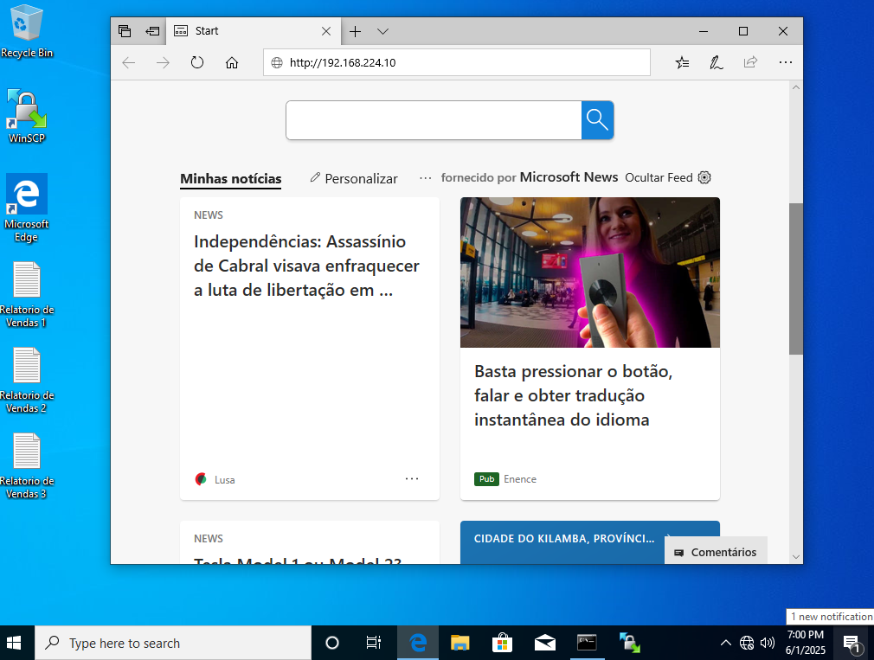Click the Add notes pen icon

coord(716,62)
